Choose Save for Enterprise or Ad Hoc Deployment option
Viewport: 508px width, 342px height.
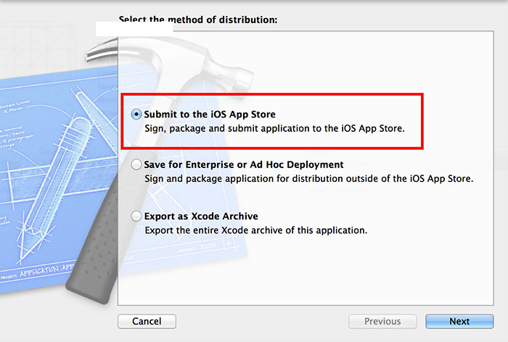tap(136, 164)
